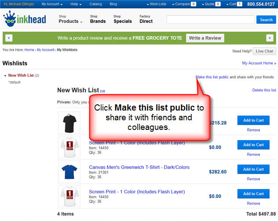Click Delete this list link
The width and height of the screenshot is (278, 222).
tap(264, 90)
